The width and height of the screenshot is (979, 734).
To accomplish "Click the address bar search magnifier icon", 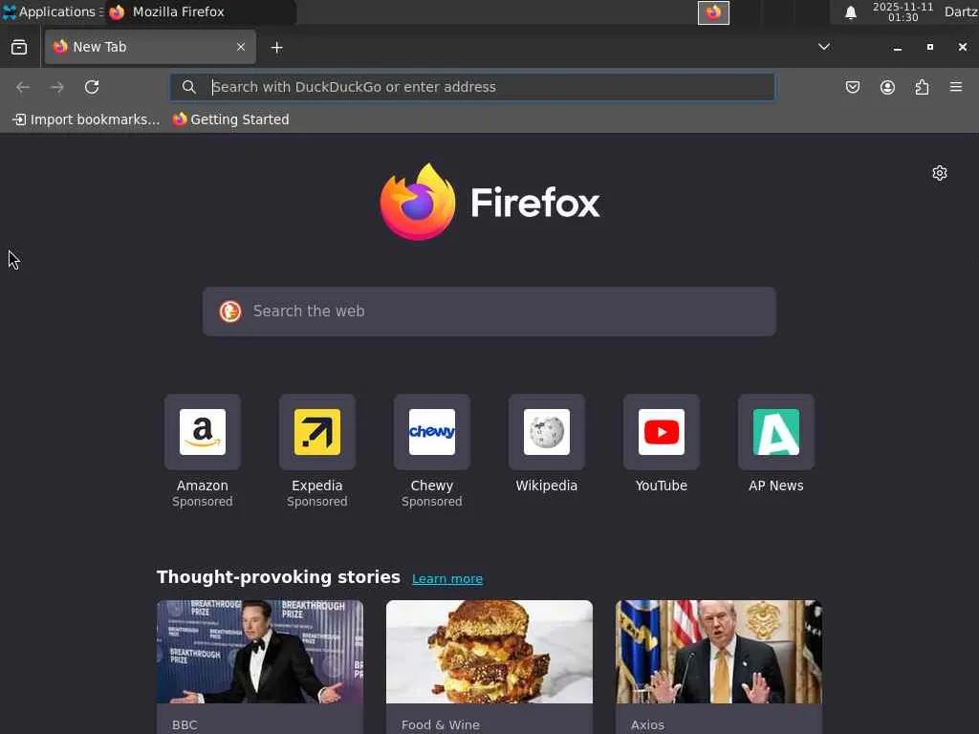I will pos(188,87).
